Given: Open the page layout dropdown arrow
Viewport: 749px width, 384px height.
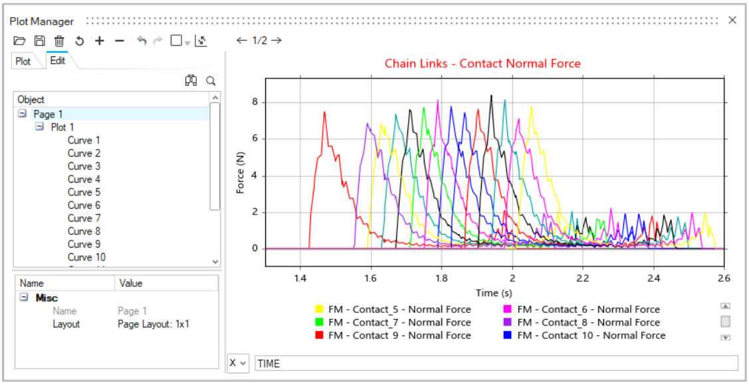Looking at the screenshot, I should 187,43.
